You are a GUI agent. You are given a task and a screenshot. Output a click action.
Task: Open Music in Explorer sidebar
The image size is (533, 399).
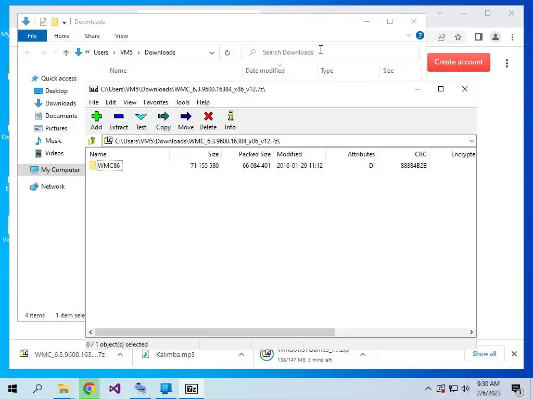(x=48, y=140)
